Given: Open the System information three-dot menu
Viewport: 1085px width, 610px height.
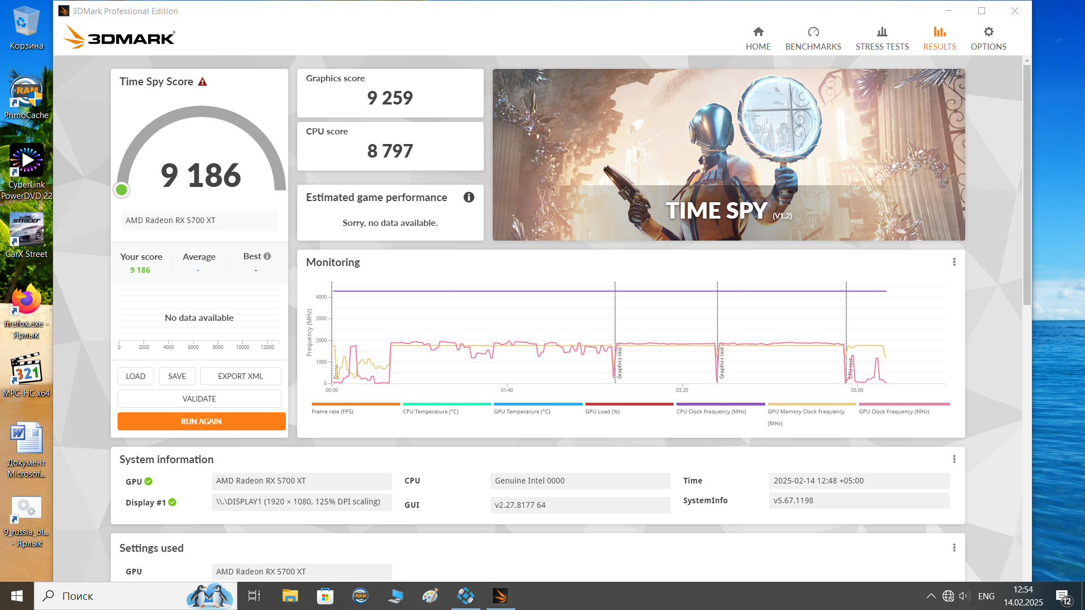Looking at the screenshot, I should tap(954, 459).
